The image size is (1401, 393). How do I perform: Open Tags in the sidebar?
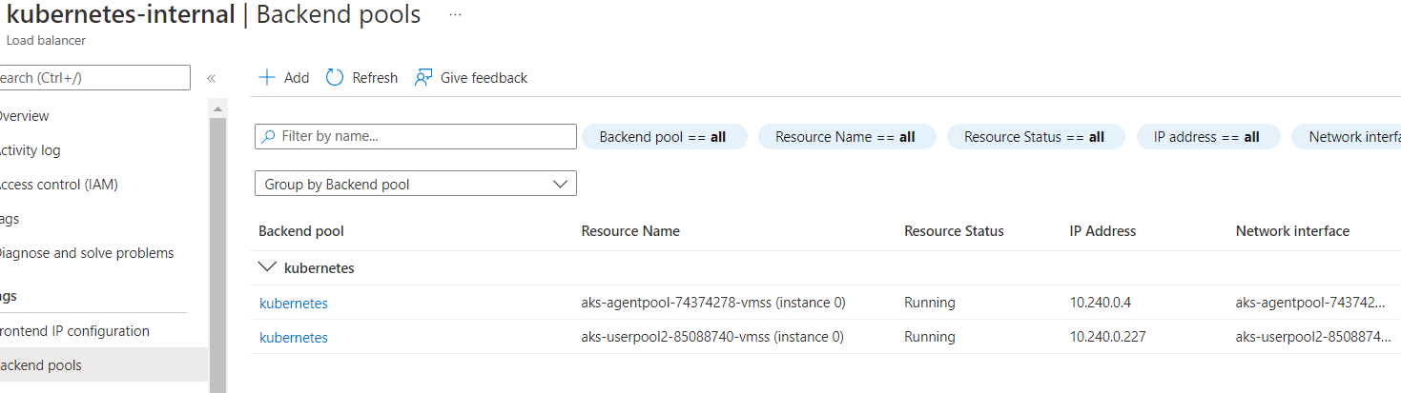click(x=10, y=219)
